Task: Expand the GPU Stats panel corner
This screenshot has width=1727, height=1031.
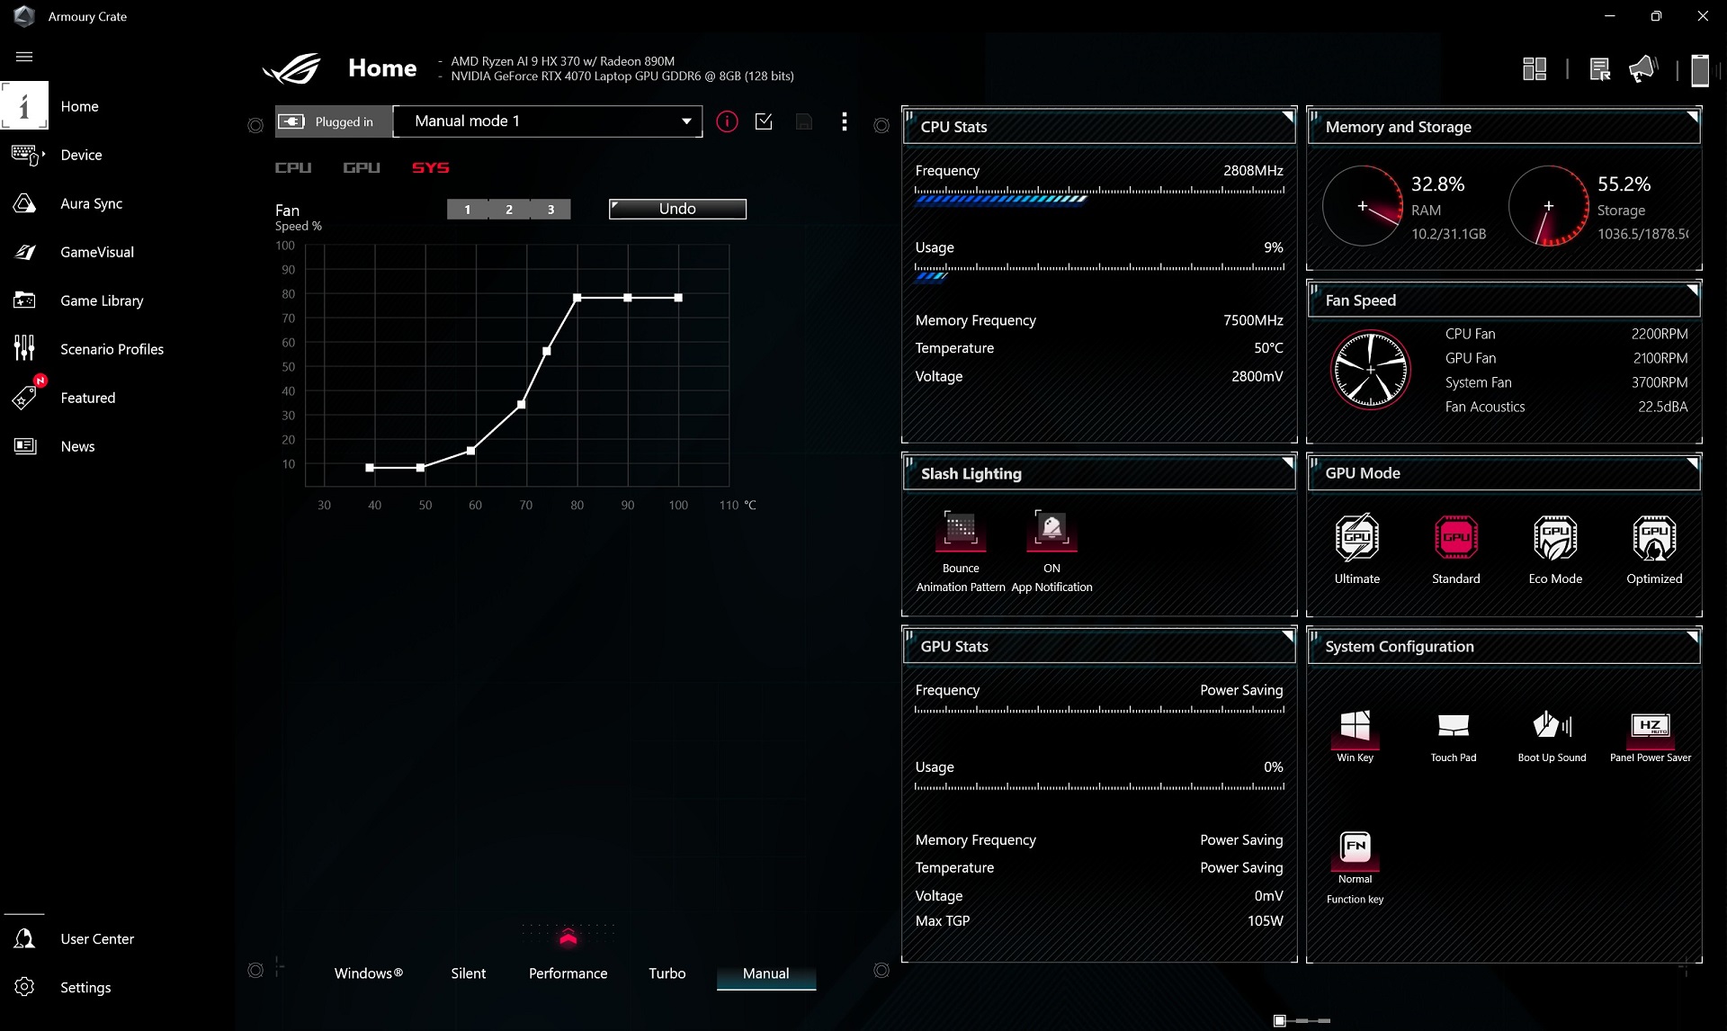Action: tap(1287, 636)
